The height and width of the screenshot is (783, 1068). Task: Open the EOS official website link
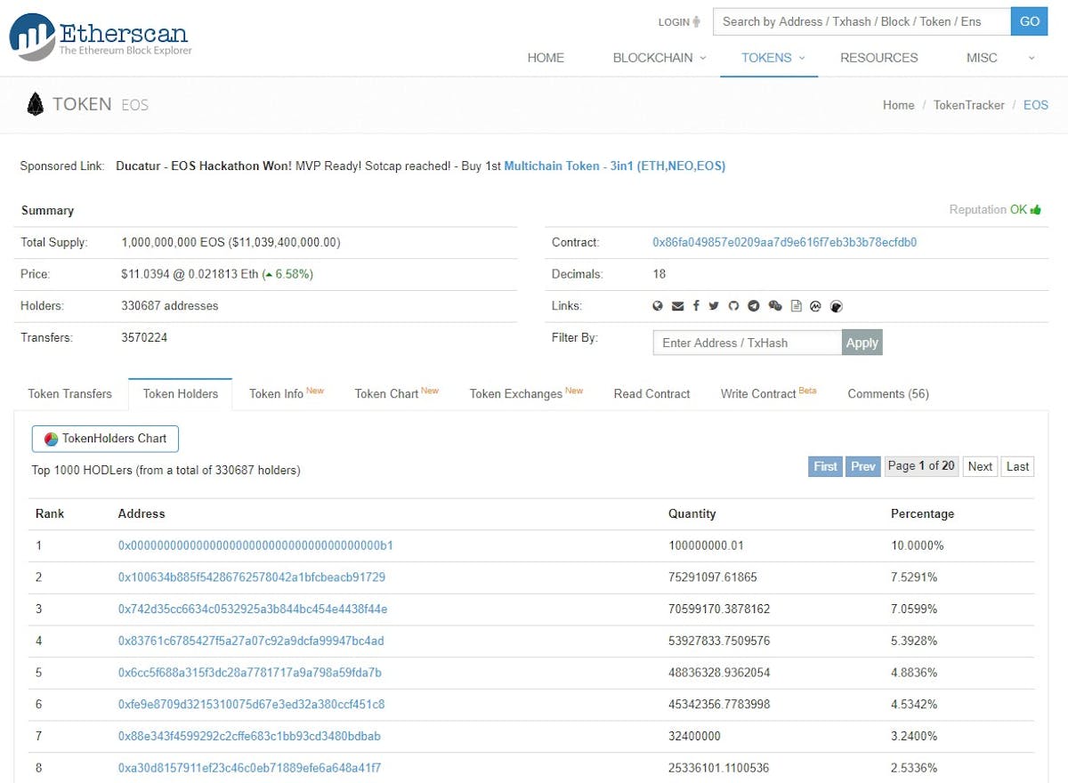coord(657,306)
